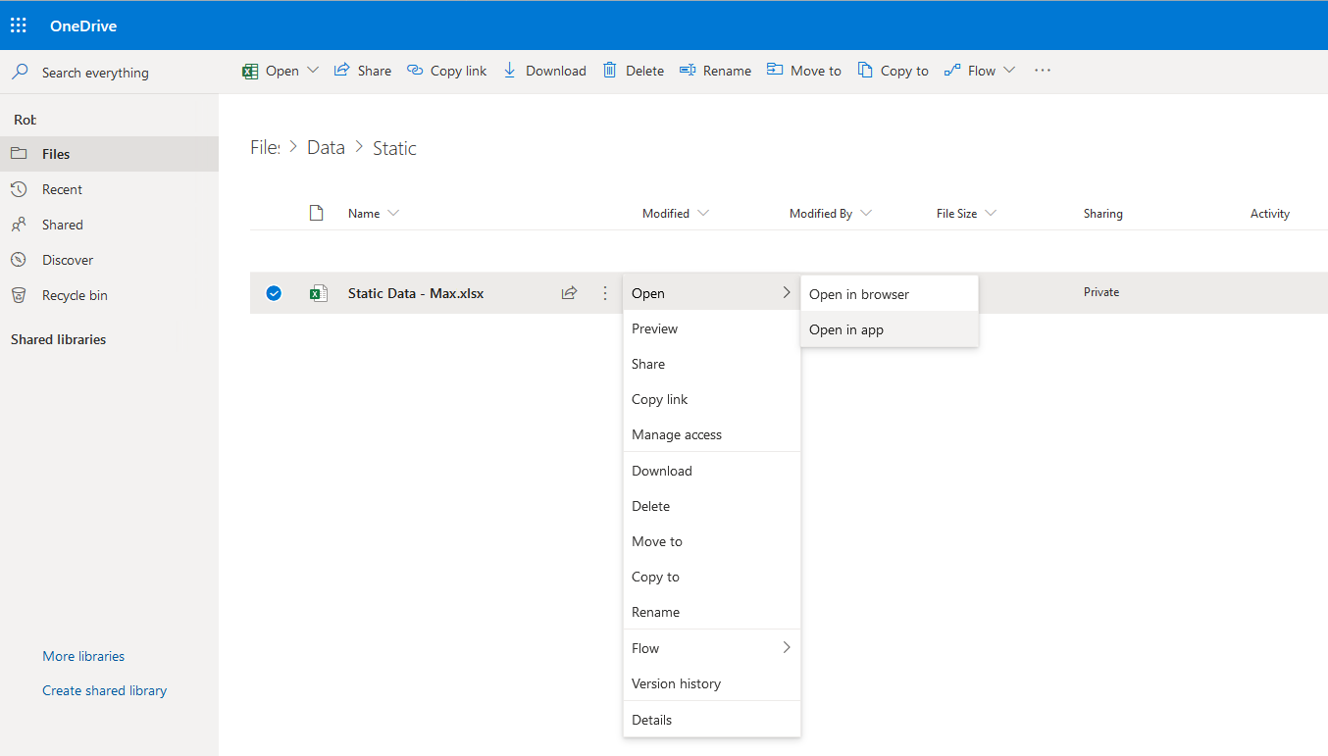Click Share in the top toolbar
The width and height of the screenshot is (1328, 756).
[363, 71]
